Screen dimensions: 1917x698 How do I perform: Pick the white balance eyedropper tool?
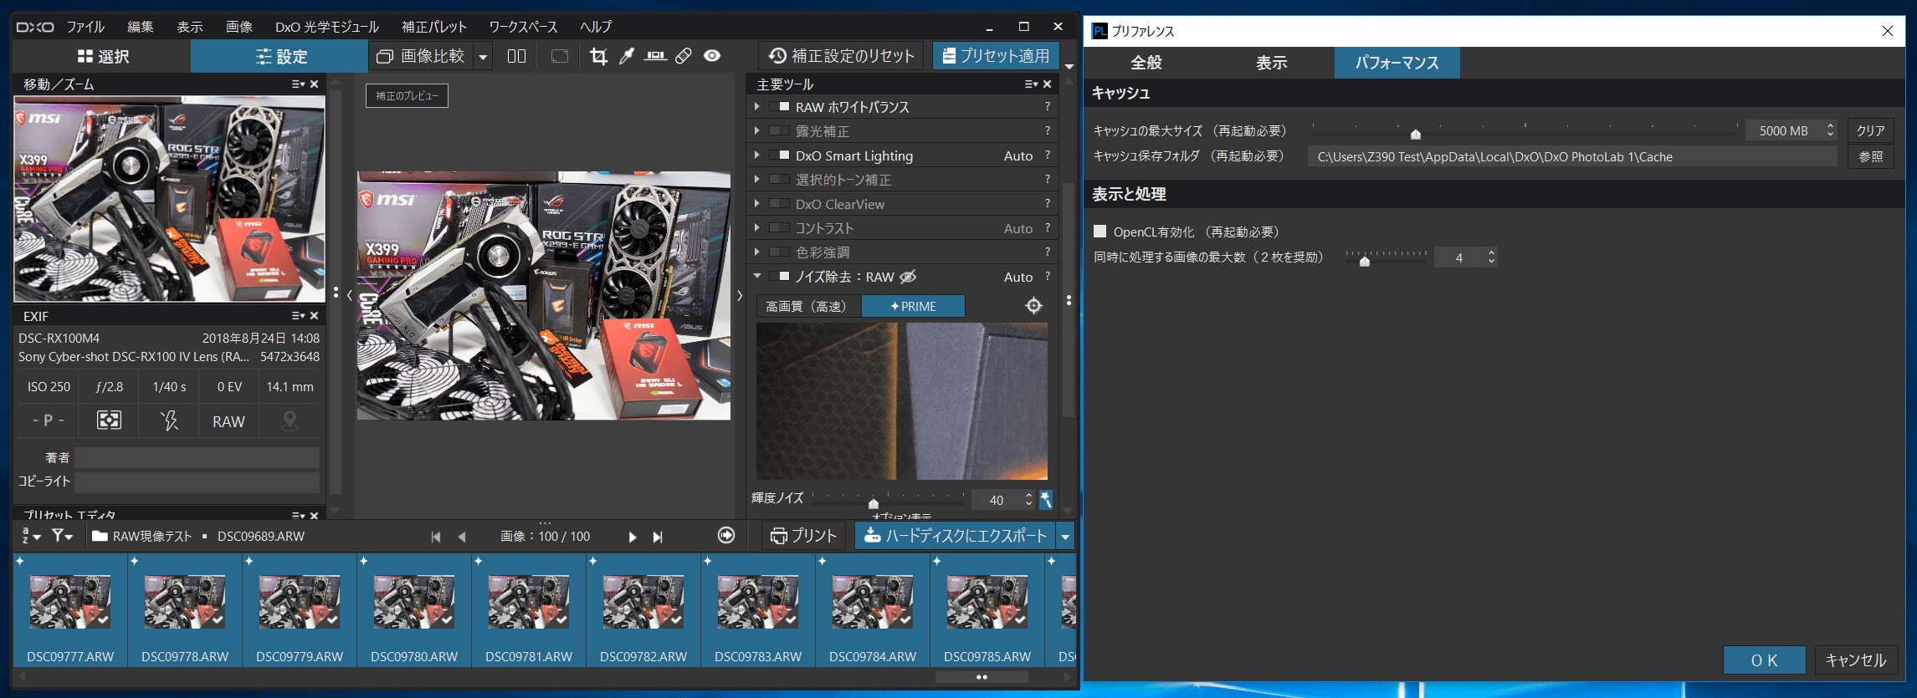point(627,56)
